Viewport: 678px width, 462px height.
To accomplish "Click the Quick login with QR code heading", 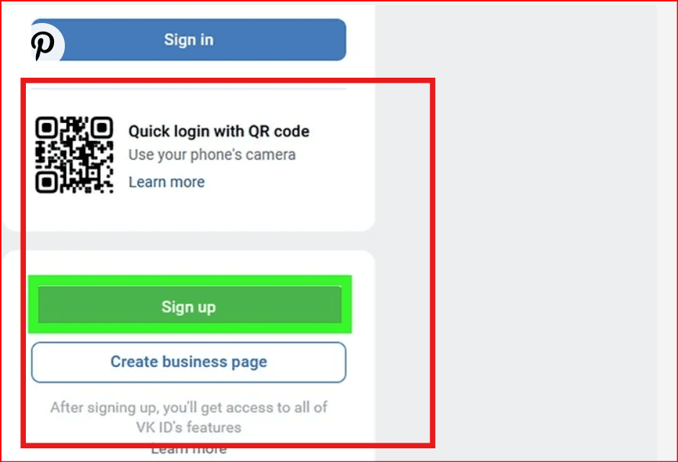I will click(x=219, y=131).
